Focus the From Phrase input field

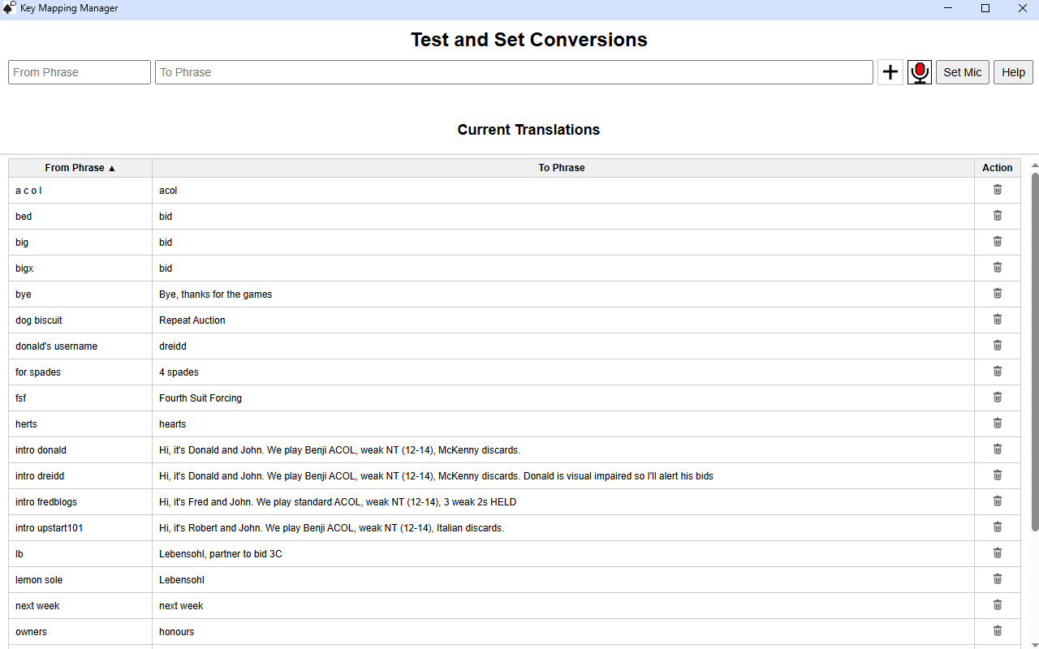(80, 72)
